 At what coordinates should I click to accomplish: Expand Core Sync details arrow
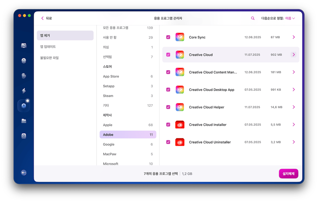point(294,37)
